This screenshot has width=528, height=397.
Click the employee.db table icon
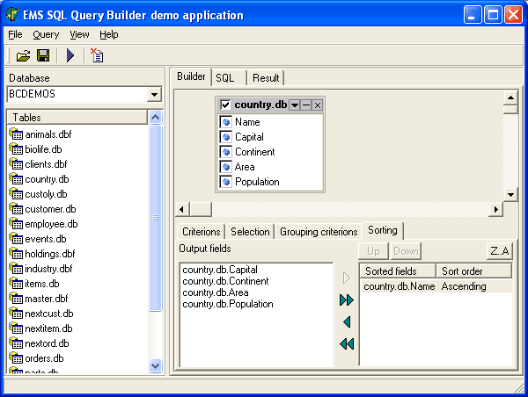(x=16, y=224)
